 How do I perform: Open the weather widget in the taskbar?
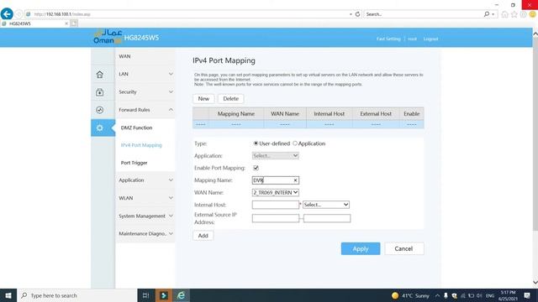(x=410, y=295)
